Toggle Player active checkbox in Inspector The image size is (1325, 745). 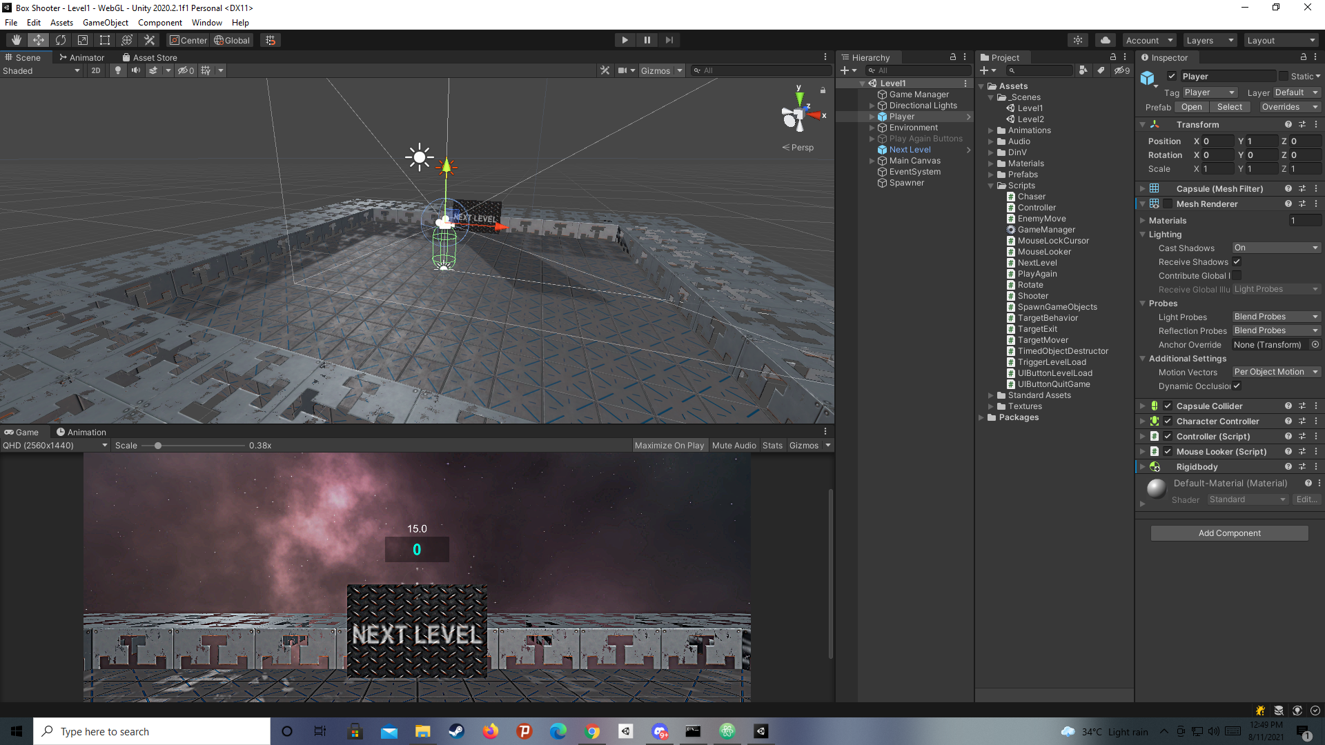(x=1172, y=77)
